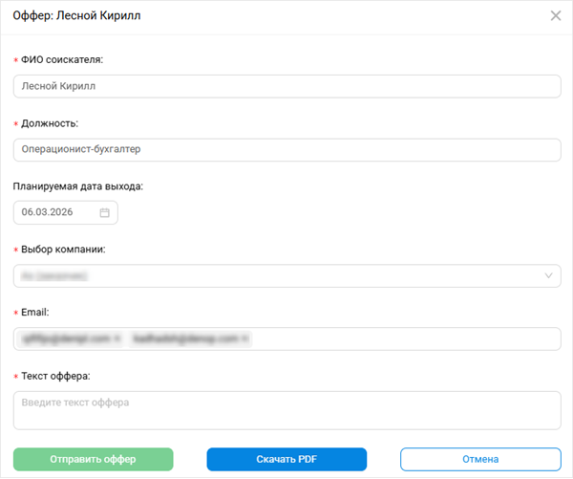The width and height of the screenshot is (573, 479).
Task: Click the Планируемая дата выхода label
Action: [x=77, y=186]
